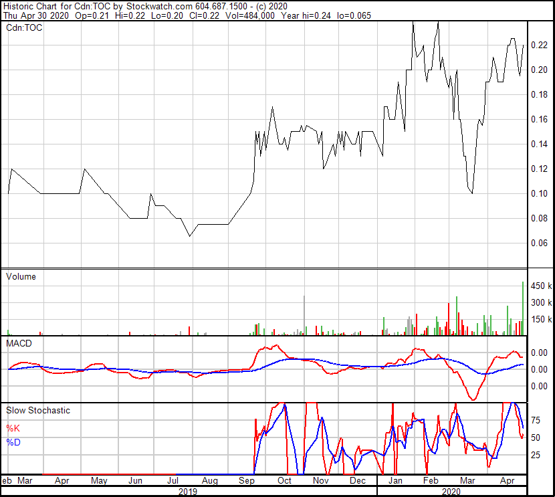
Task: Click the 'May' month label
Action: pos(99,481)
